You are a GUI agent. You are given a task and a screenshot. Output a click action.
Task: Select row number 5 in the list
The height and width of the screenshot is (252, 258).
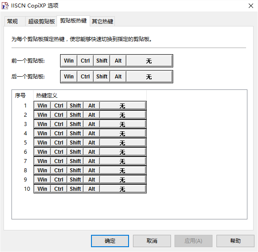pos(25,143)
